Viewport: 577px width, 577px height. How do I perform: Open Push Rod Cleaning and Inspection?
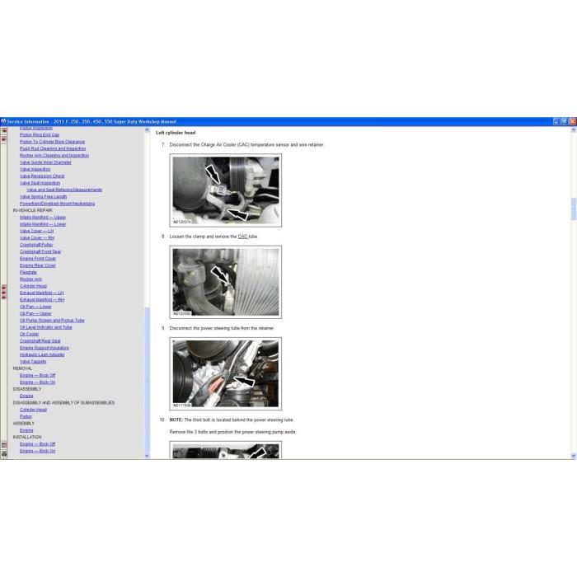click(x=53, y=148)
